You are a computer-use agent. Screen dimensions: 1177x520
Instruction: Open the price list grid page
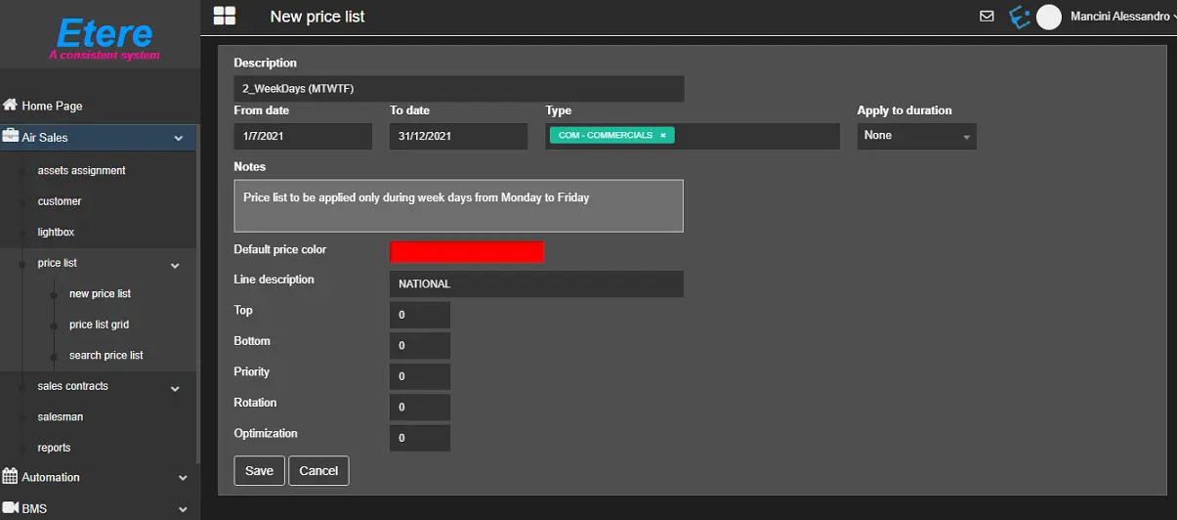(99, 325)
